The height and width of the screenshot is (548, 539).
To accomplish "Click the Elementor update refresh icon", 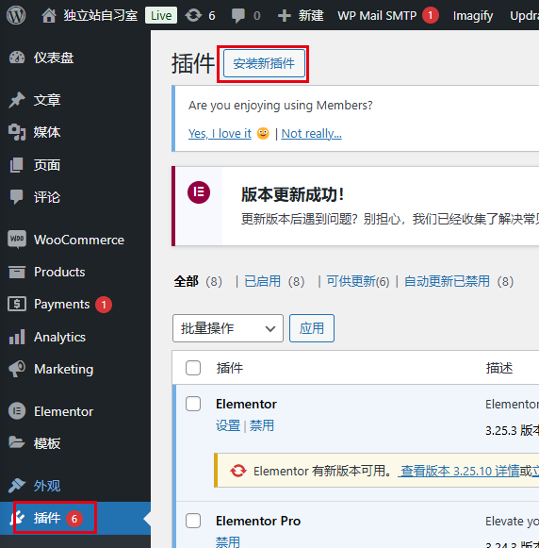I will pyautogui.click(x=238, y=471).
